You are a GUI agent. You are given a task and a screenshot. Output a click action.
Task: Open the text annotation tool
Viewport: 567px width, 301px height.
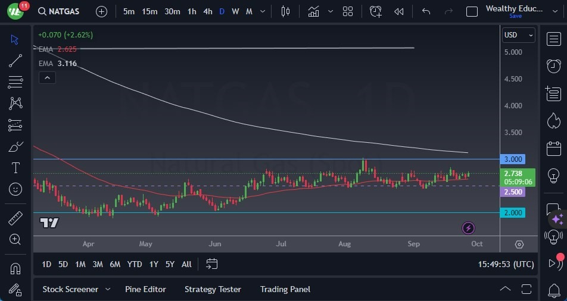tap(16, 168)
